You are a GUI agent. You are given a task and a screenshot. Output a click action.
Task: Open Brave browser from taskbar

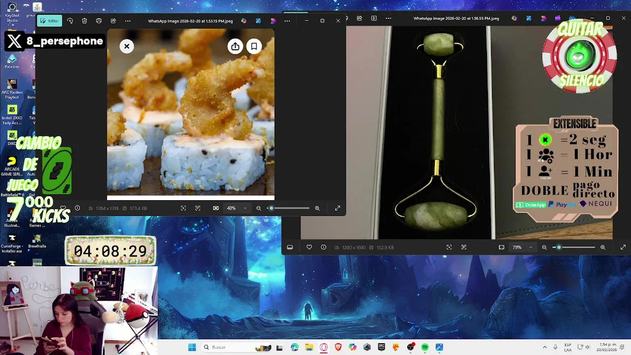point(338,347)
